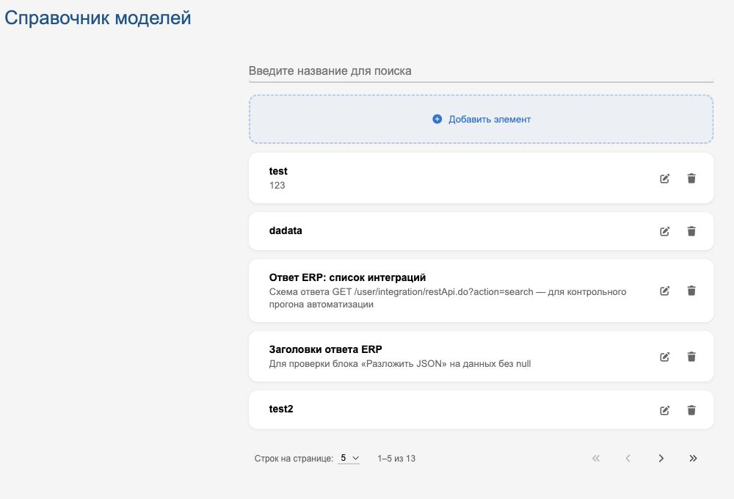The width and height of the screenshot is (734, 499).
Task: Edit the 'test' model entry
Action: point(664,178)
